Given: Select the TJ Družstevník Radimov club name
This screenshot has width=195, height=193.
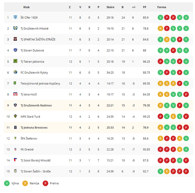Looking at the screenshot, I should [36, 106].
